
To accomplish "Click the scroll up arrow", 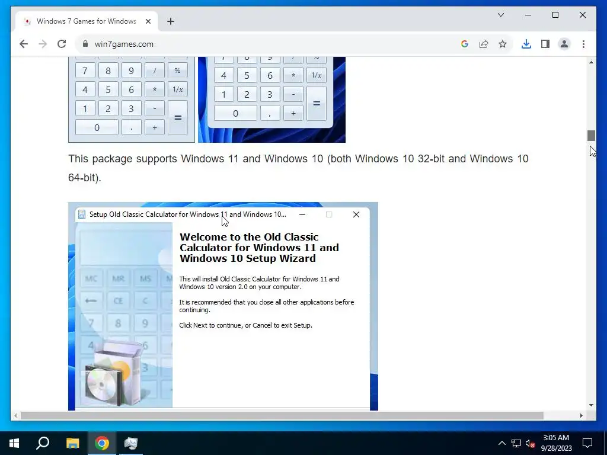I will (591, 62).
